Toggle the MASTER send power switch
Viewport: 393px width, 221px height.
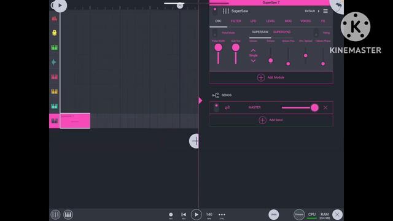216,107
